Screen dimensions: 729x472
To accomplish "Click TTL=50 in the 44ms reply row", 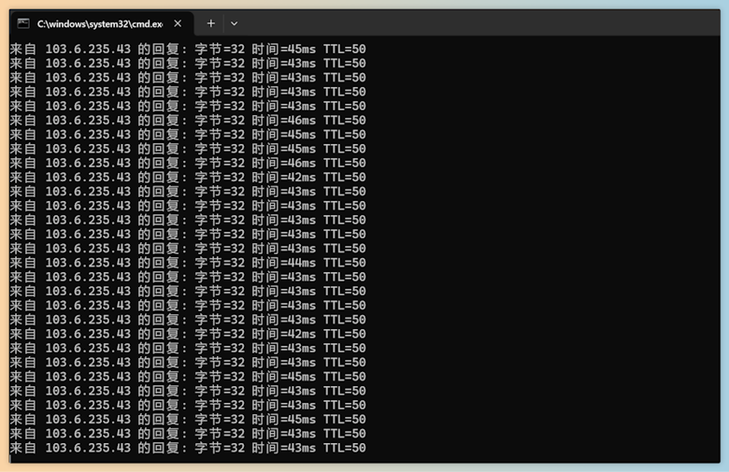I will click(345, 263).
